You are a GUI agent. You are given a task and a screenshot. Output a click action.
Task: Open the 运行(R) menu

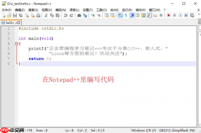[x=127, y=10]
